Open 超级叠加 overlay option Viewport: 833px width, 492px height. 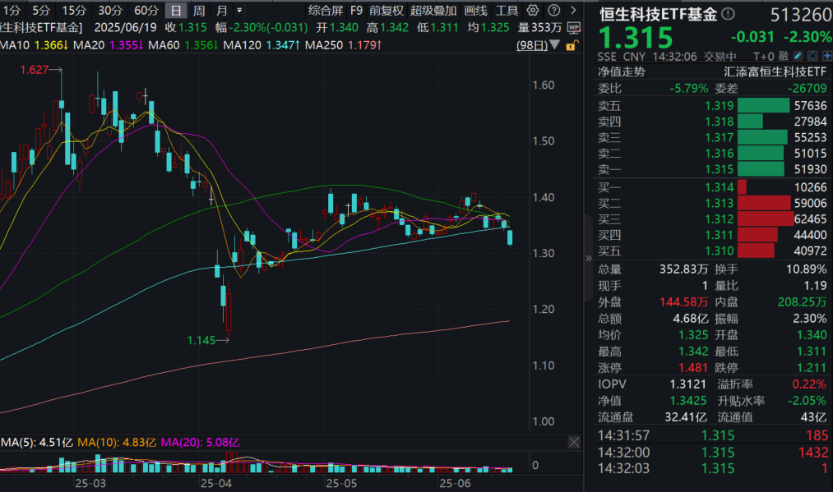(x=433, y=11)
